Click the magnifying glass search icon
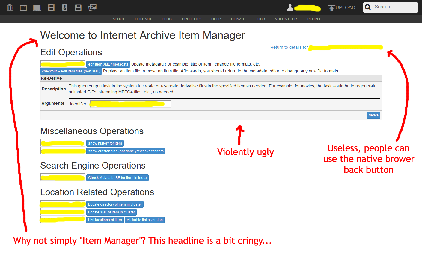Image resolution: width=422 pixels, height=261 pixels. point(368,7)
